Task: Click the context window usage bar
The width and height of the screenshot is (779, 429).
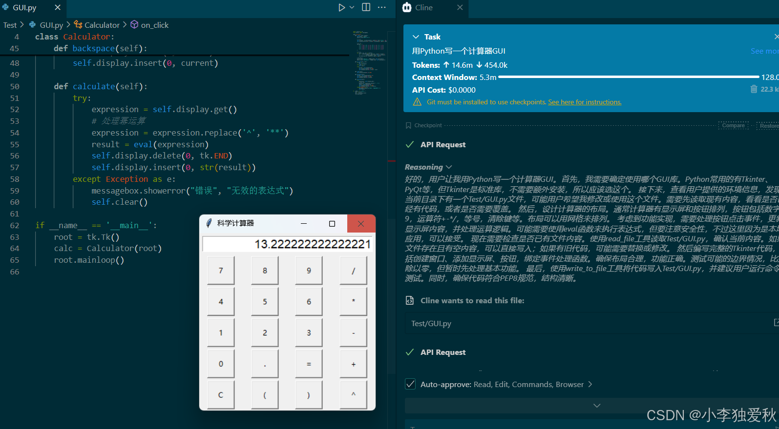Action: point(628,77)
